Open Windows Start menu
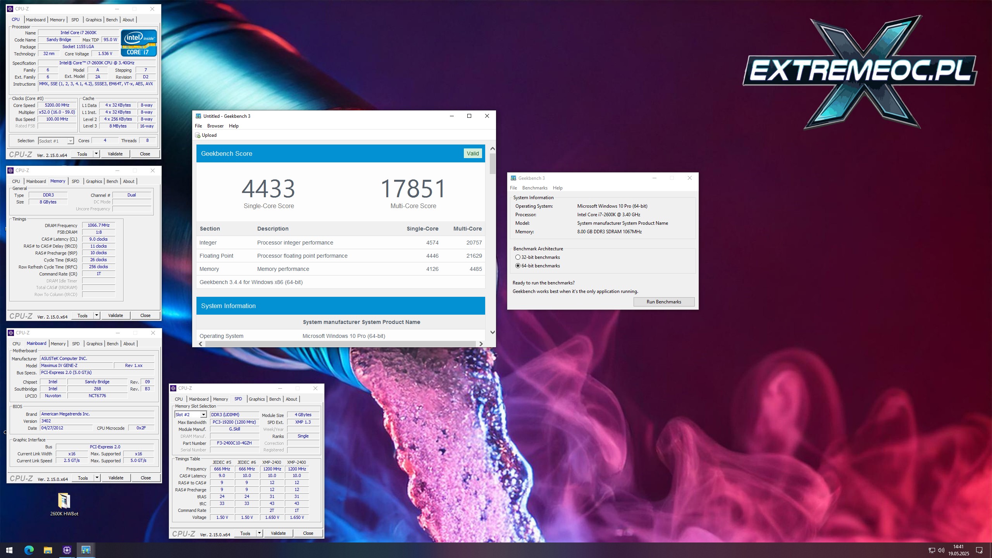Image resolution: width=992 pixels, height=558 pixels. point(9,550)
